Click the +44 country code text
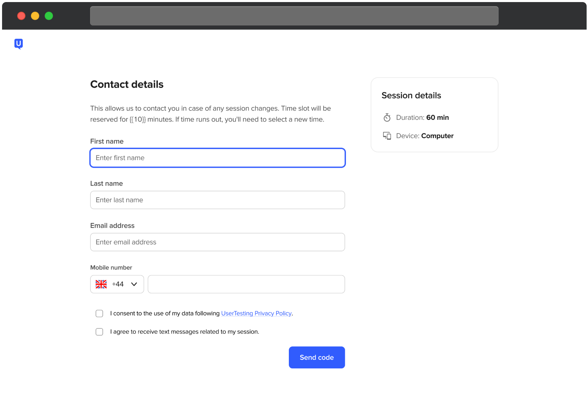 pyautogui.click(x=118, y=284)
